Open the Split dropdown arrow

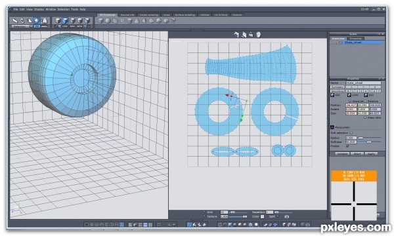click(278, 216)
